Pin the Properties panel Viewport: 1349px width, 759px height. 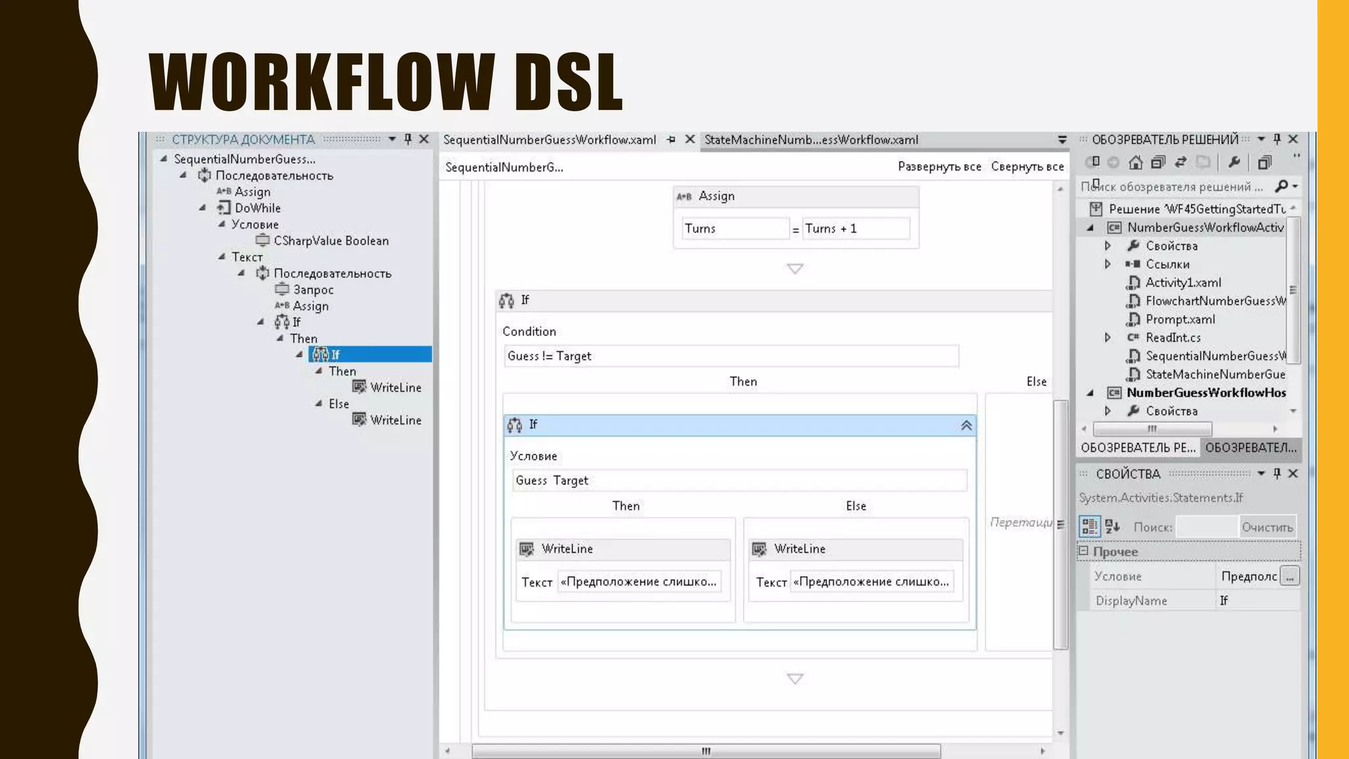[x=1277, y=474]
